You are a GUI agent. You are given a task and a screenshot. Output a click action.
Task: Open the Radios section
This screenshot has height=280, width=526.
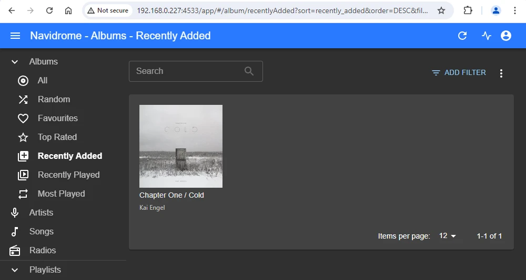(42, 251)
